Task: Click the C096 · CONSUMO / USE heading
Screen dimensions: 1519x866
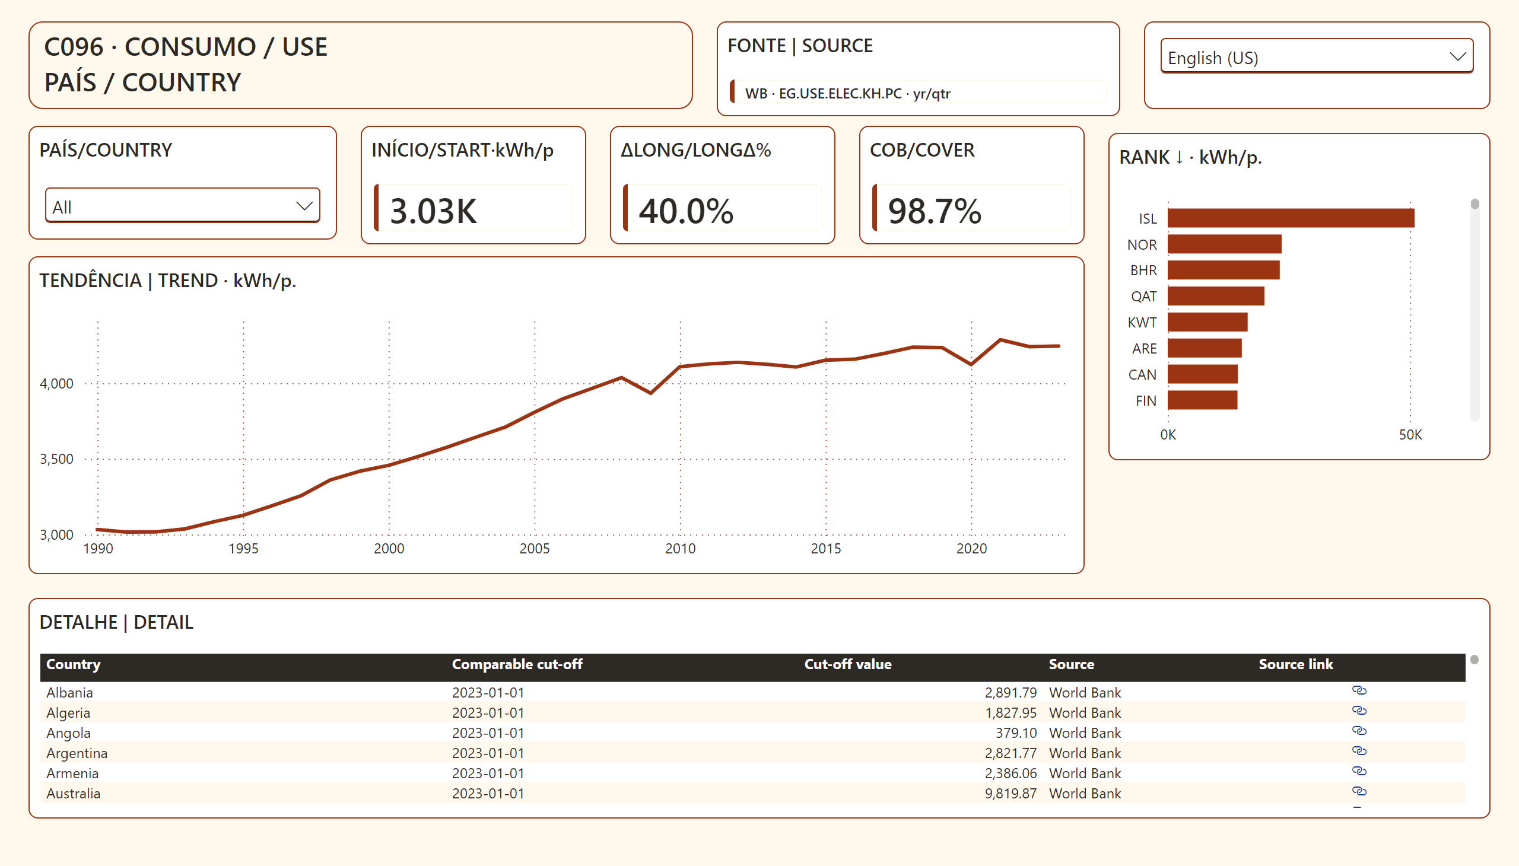Action: pos(186,47)
